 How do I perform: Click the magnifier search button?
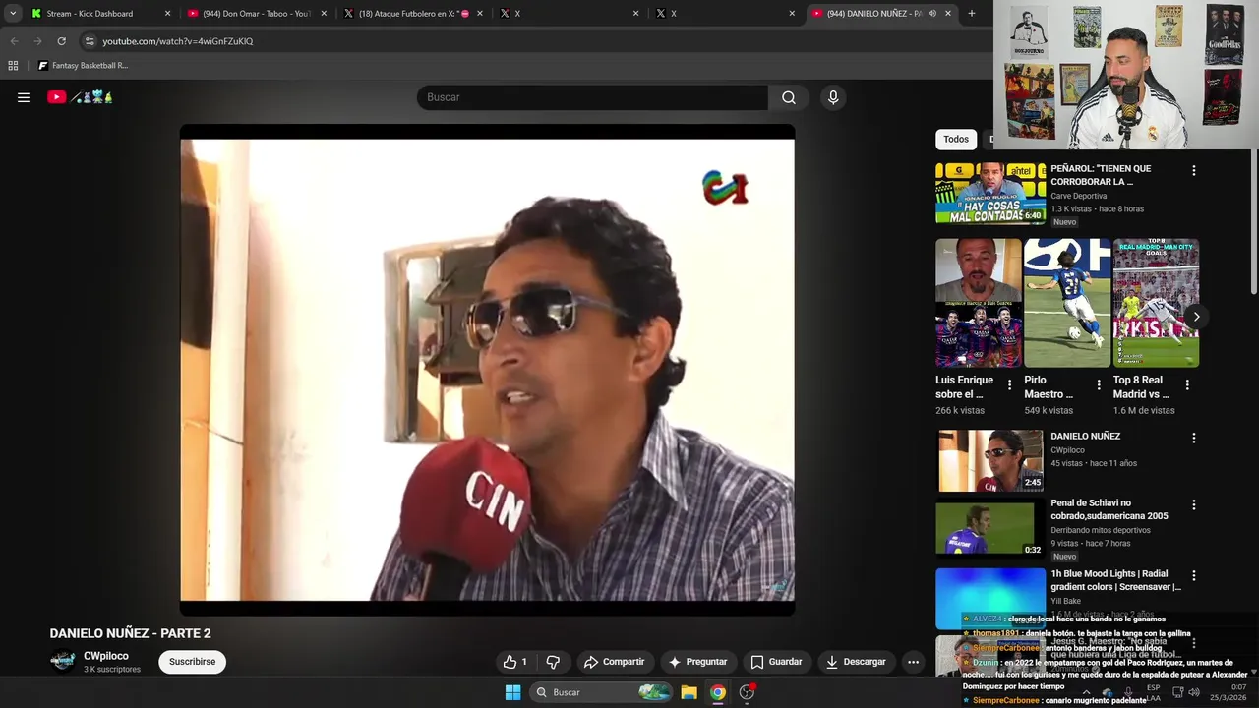click(x=789, y=97)
